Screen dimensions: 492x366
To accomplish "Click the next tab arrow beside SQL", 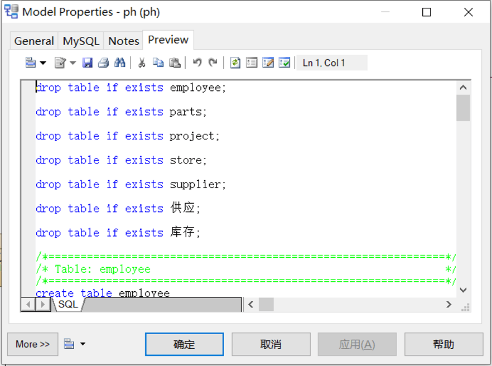I will pos(43,305).
